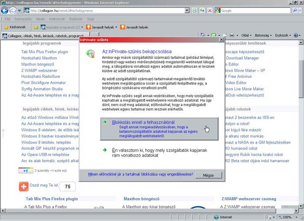Open the Súgó menu
This screenshot has width=304, height=221.
(x=91, y=19)
